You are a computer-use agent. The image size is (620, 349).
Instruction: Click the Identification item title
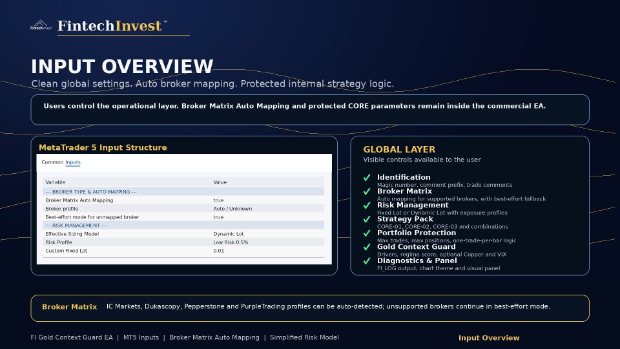404,177
